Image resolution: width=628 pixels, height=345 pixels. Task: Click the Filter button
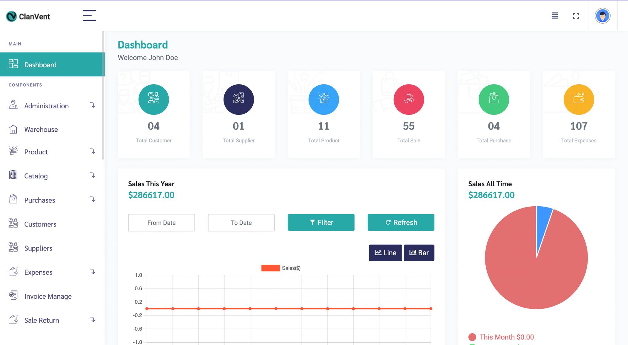[x=321, y=222]
